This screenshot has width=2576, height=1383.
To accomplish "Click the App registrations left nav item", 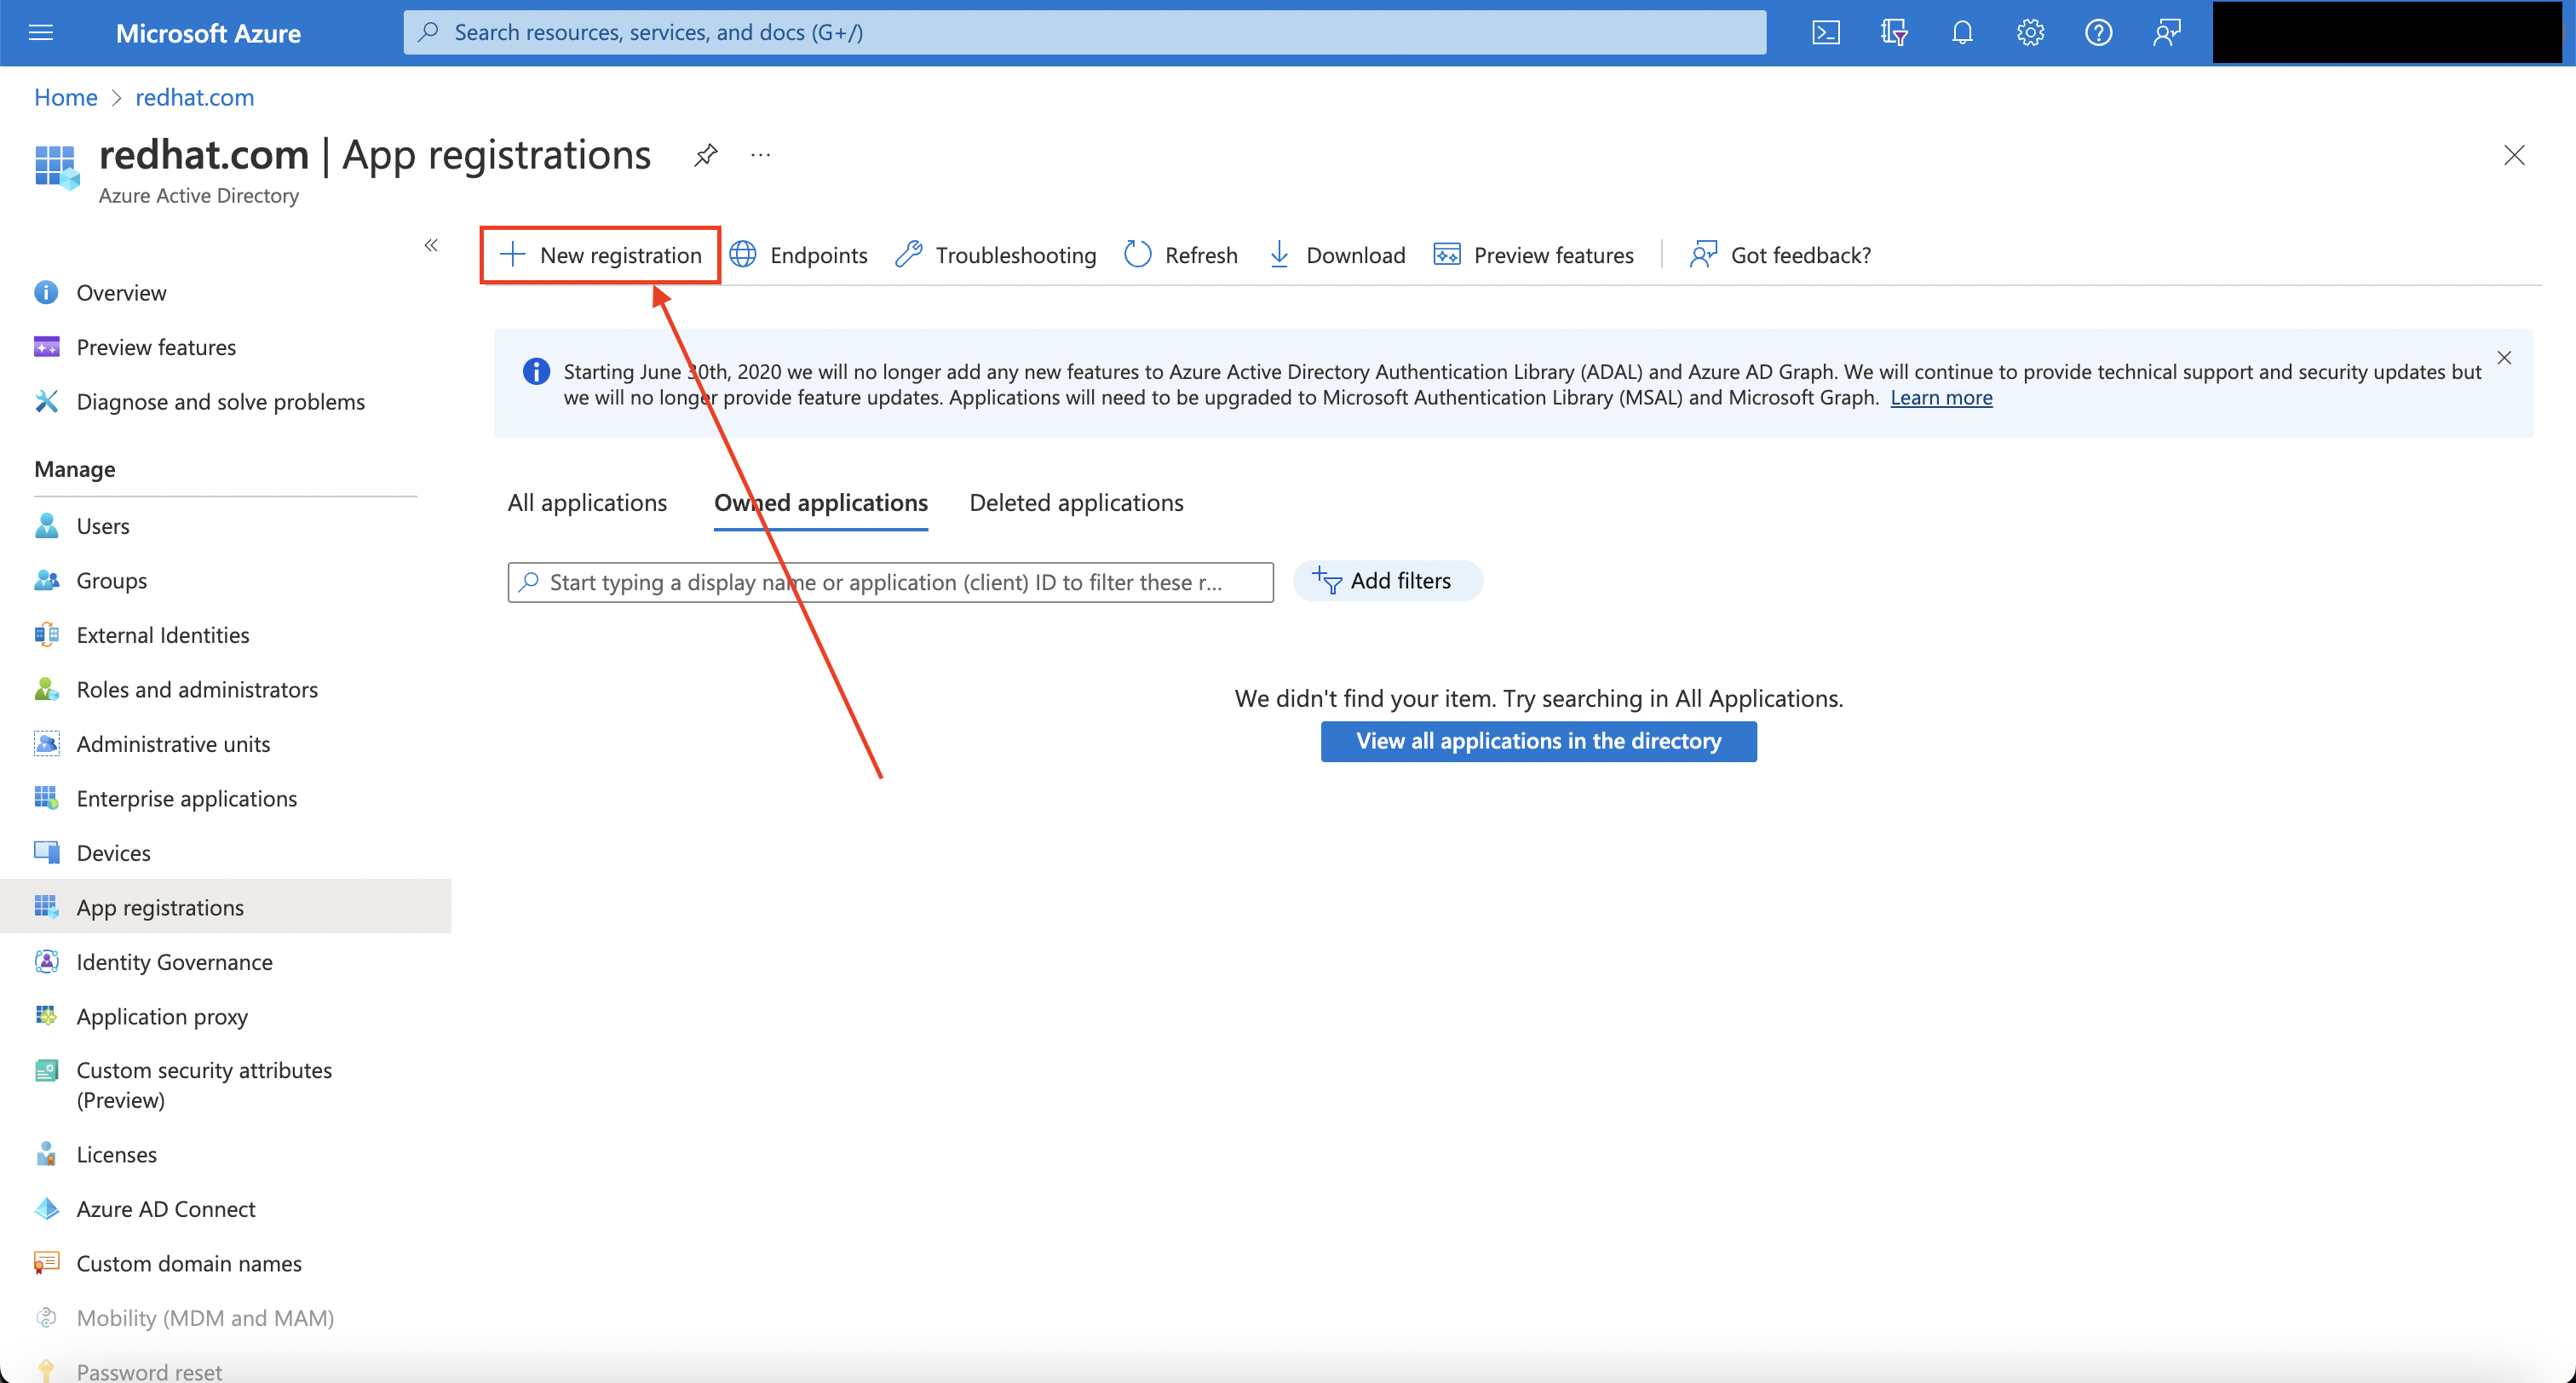I will tap(160, 906).
